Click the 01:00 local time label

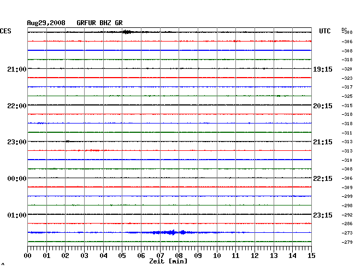(x=17, y=215)
